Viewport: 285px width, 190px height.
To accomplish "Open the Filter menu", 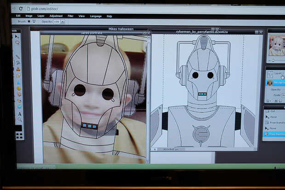I will (70, 16).
